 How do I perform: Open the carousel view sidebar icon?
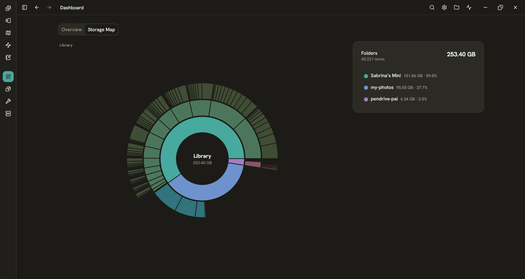[8, 21]
